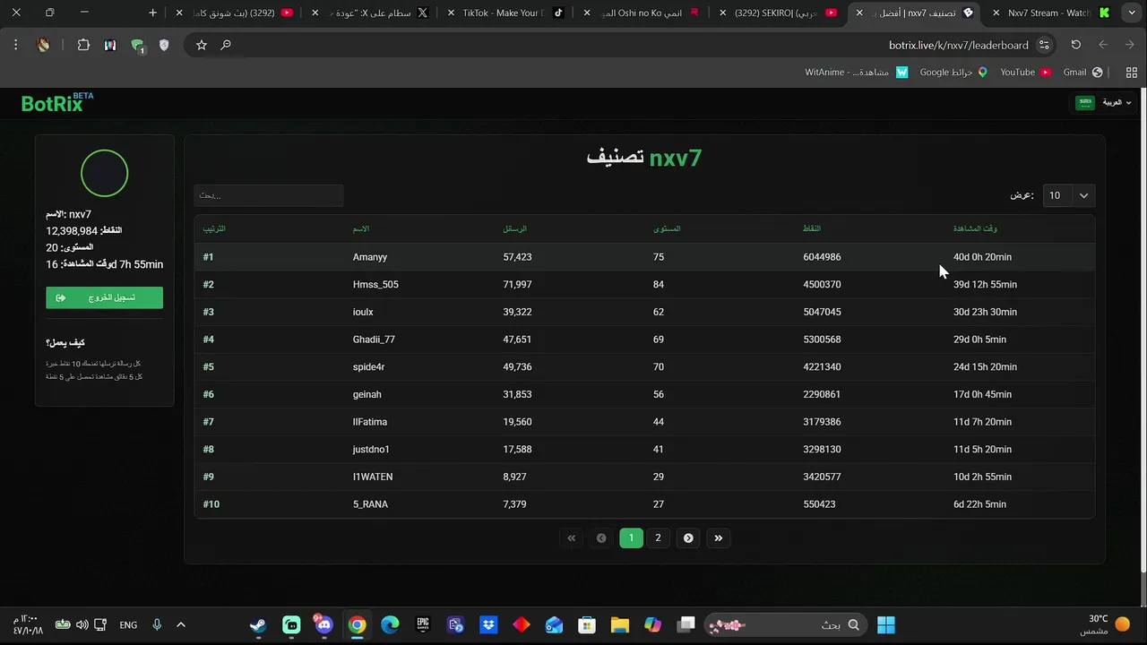Click the messages column header
This screenshot has height=645, width=1147.
click(x=515, y=228)
